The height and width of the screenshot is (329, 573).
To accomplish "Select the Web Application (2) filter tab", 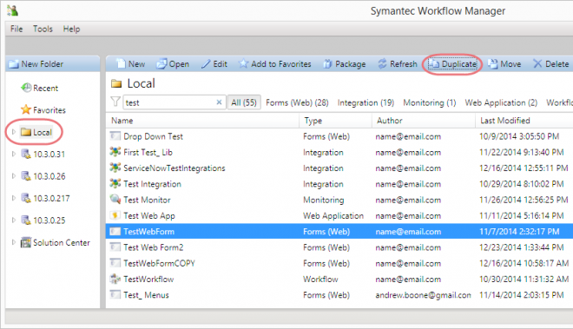I will point(501,102).
